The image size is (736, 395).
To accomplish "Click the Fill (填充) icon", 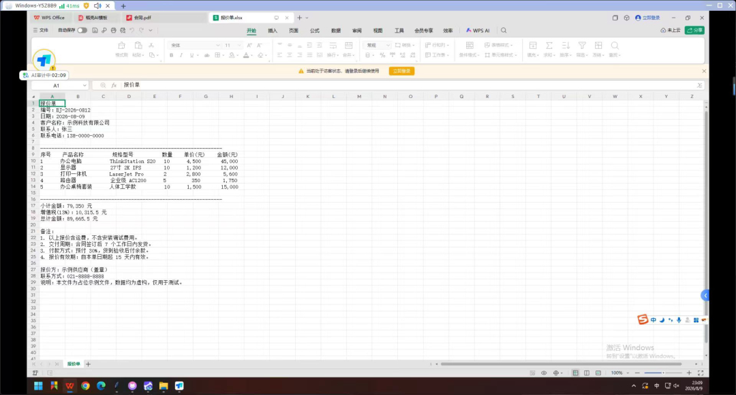I will 533,46.
